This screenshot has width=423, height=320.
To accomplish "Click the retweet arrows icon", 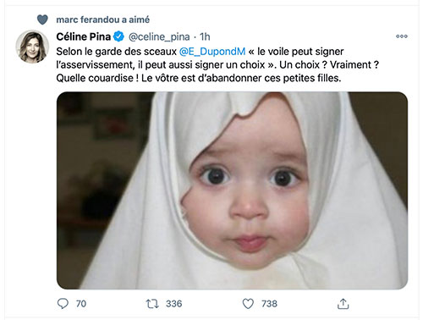I will [x=152, y=304].
